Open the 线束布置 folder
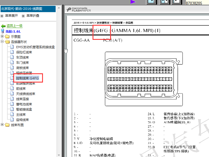The width and height of the screenshot is (209, 157). click(17, 125)
